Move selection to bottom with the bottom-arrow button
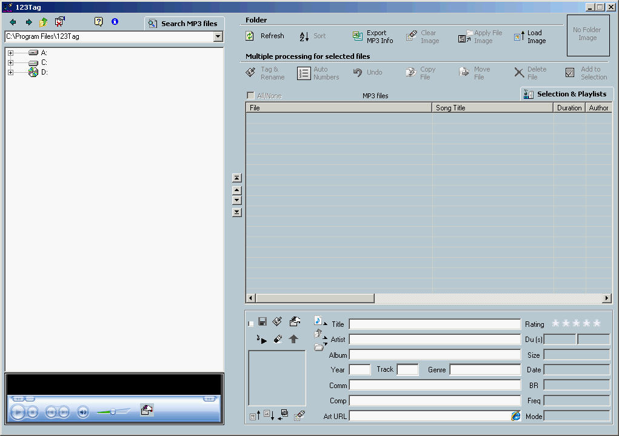Image resolution: width=619 pixels, height=436 pixels. [236, 212]
